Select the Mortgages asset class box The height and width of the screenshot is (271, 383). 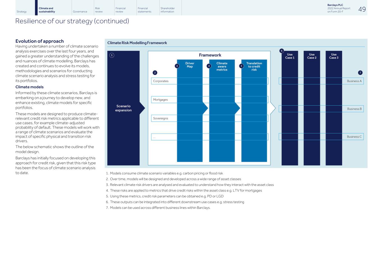tap(160, 100)
